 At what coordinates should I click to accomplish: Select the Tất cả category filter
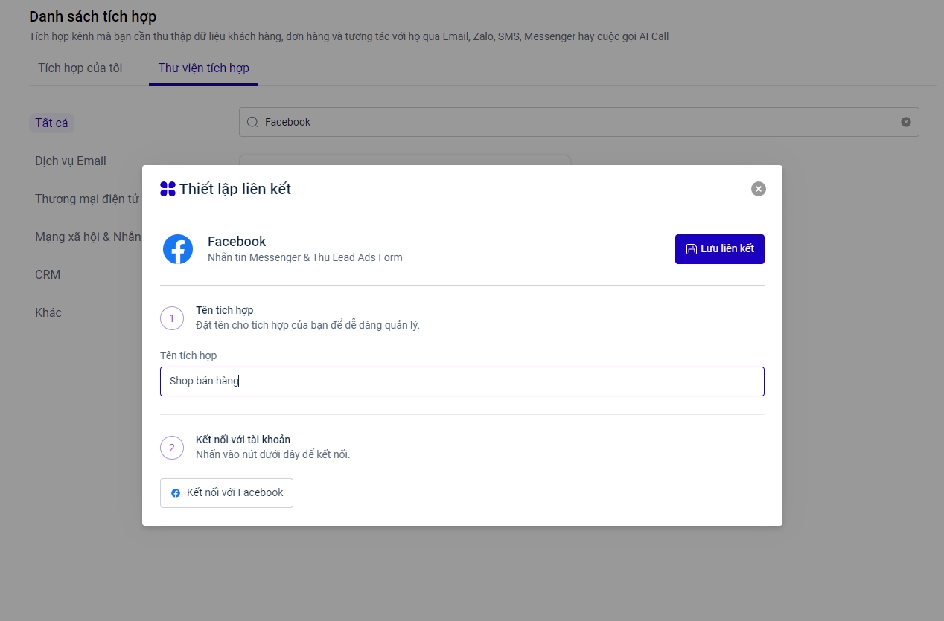[51, 123]
